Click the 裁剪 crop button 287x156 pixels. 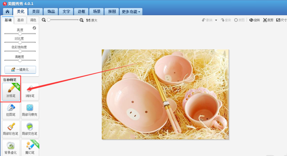tap(268, 20)
